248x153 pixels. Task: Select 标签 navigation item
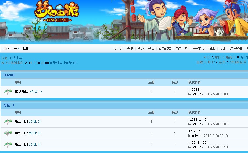(151, 49)
